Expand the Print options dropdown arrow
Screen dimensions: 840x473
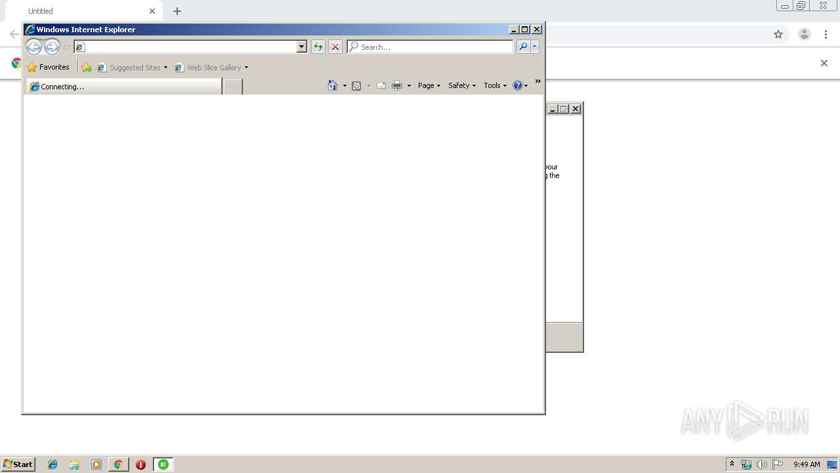[x=409, y=85]
